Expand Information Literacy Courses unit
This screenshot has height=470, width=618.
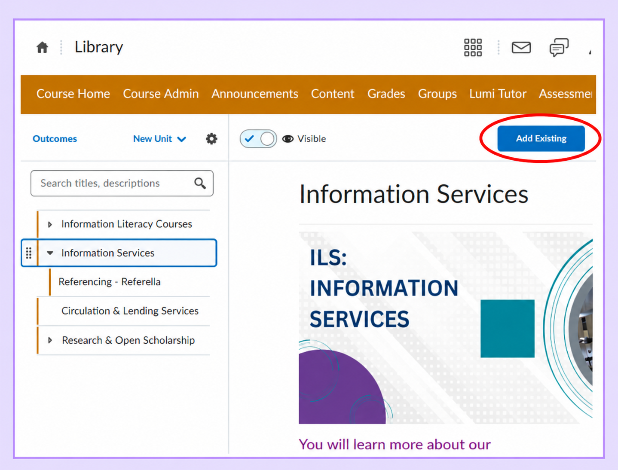[x=50, y=224]
